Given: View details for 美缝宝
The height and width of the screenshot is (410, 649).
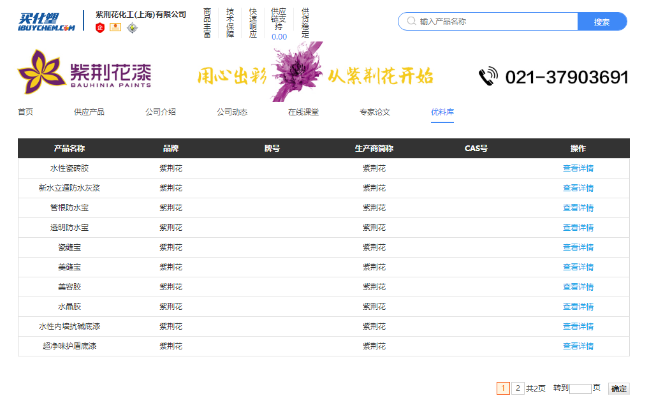Looking at the screenshot, I should click(x=578, y=267).
